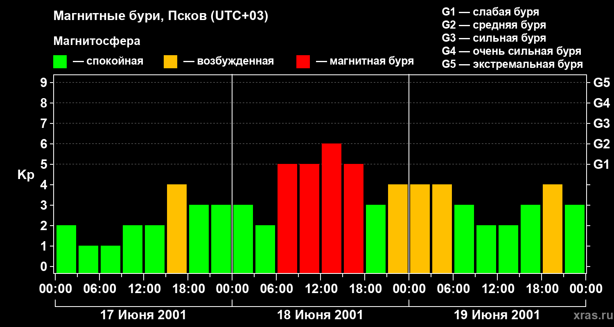
Task: Click the legend label '— возбужденная'
Action: (228, 61)
